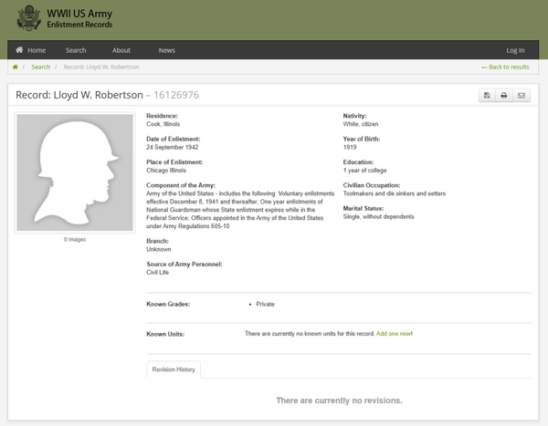The image size is (548, 426).
Task: Click Search in the breadcrumb trail
Action: click(x=40, y=67)
